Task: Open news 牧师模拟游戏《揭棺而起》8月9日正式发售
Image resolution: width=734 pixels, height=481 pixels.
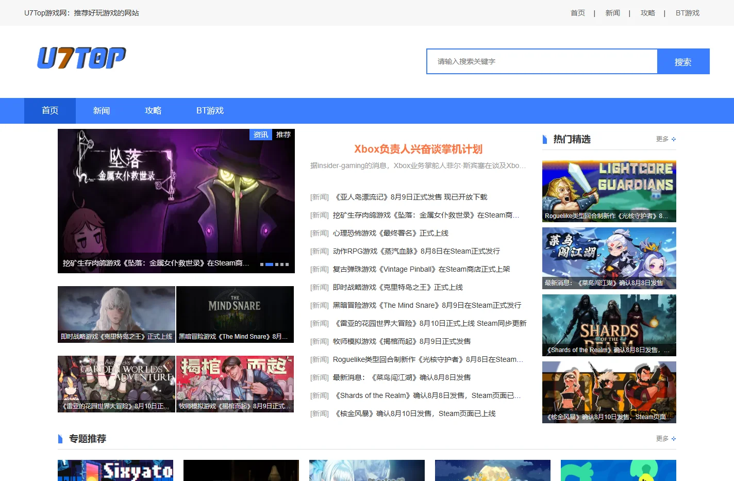Action: coord(402,341)
